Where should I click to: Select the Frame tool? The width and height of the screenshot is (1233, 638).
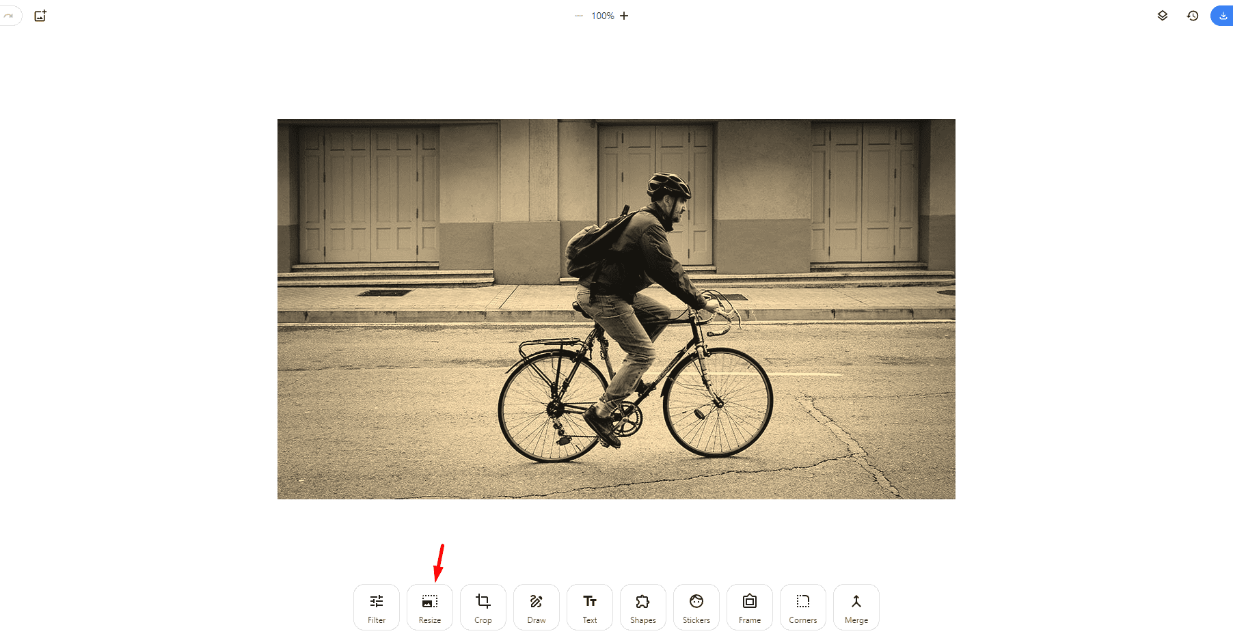click(750, 607)
